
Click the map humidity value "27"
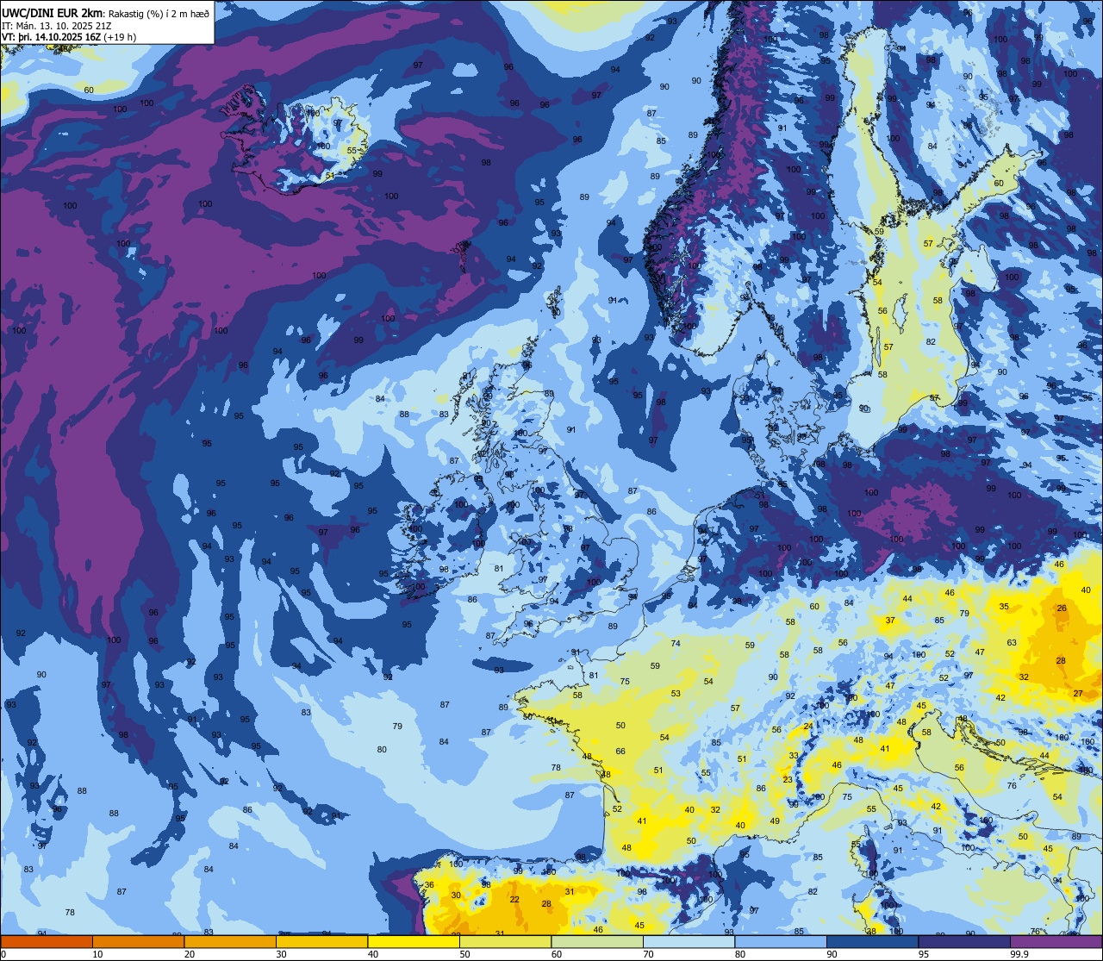(x=1078, y=694)
